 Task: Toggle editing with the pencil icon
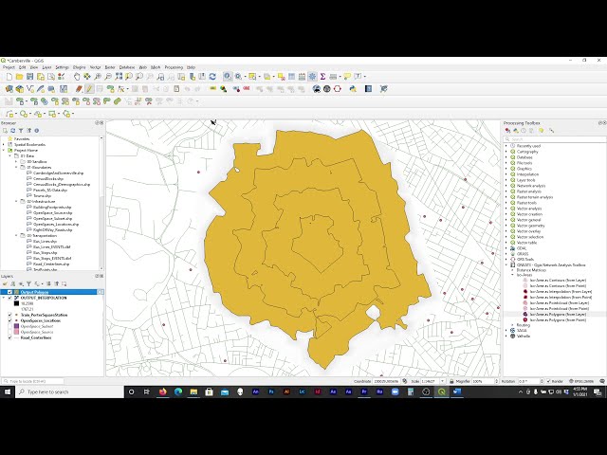(x=89, y=89)
